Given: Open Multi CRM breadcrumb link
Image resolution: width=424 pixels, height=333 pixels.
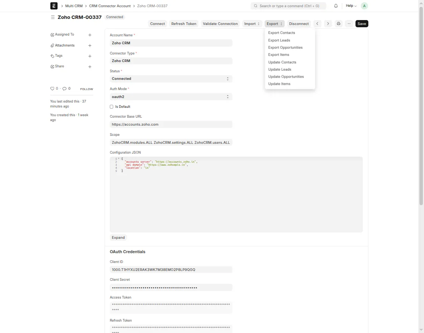Looking at the screenshot, I should point(74,6).
